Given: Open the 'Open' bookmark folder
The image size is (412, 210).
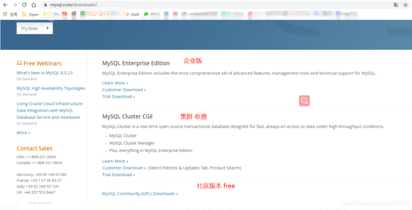Looking at the screenshot, I should (x=30, y=14).
